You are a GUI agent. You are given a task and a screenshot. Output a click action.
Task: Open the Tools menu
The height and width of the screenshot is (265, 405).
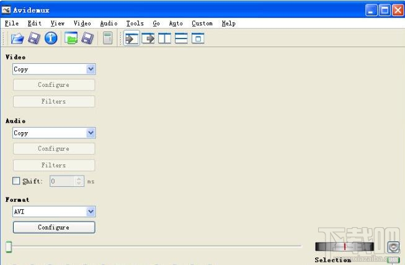pyautogui.click(x=135, y=23)
